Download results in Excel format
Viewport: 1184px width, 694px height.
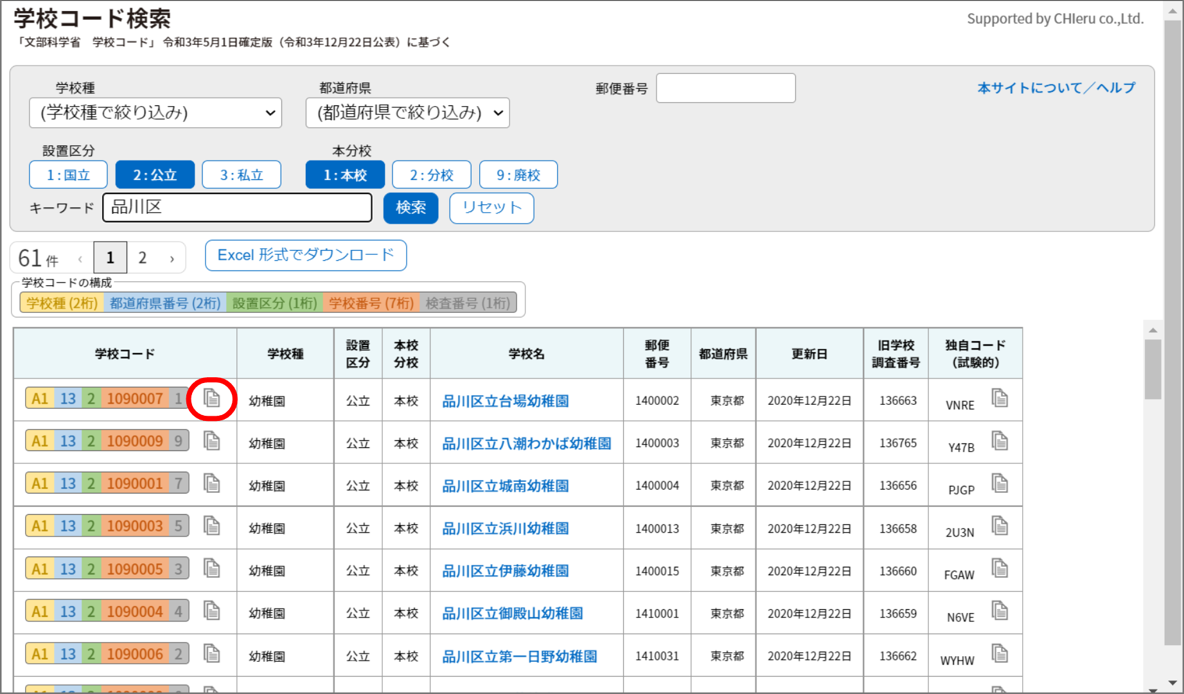(306, 255)
